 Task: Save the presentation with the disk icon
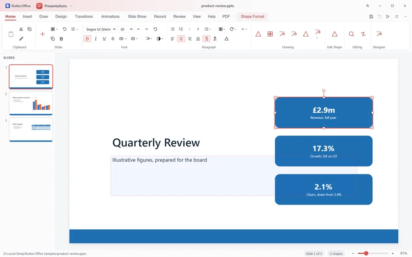coord(371,16)
